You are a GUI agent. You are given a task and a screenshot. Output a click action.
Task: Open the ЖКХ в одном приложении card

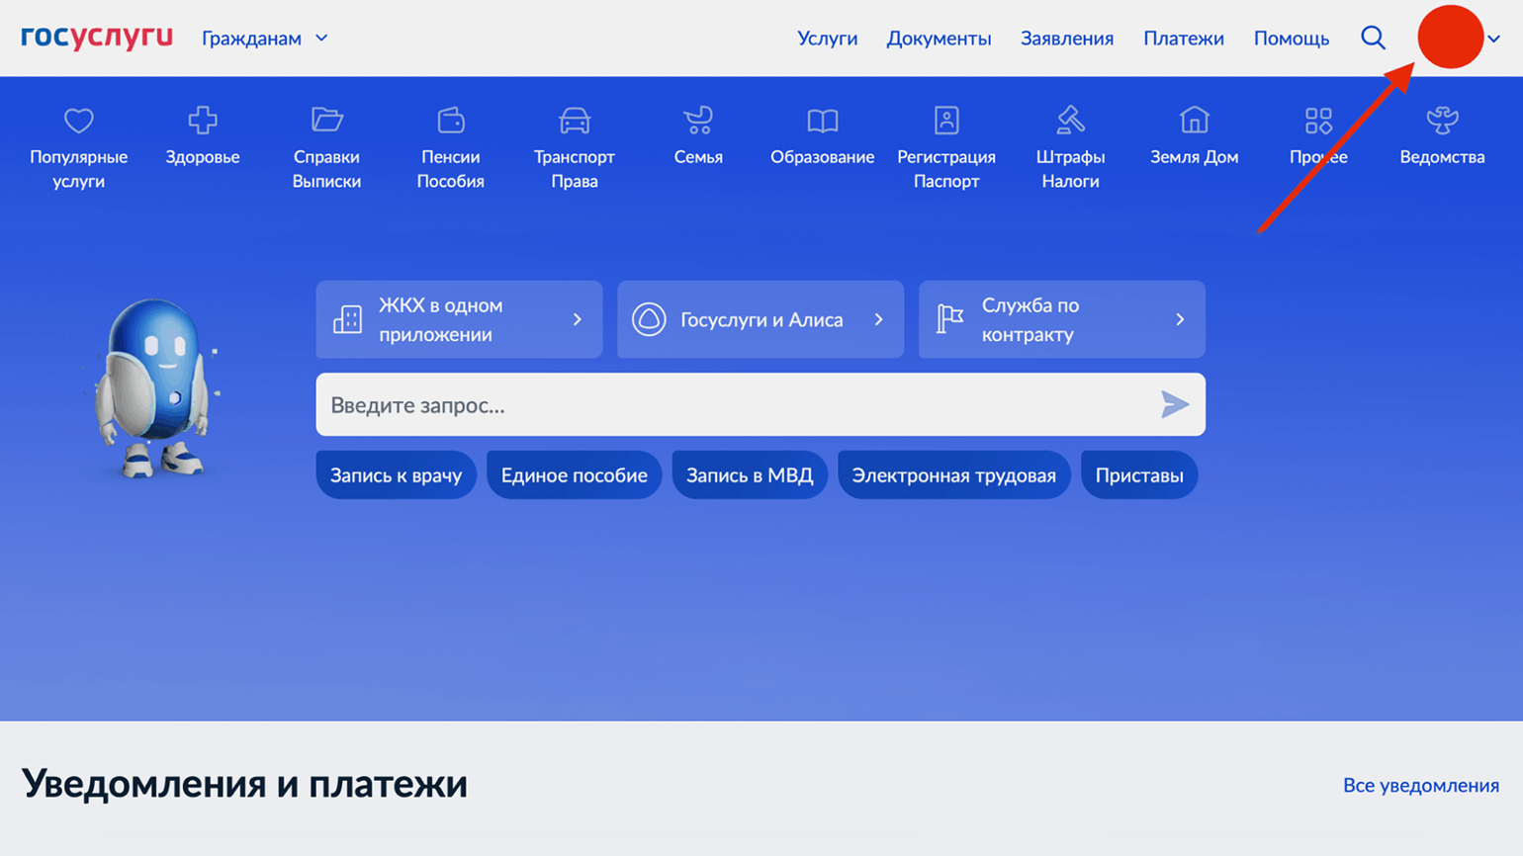(x=459, y=319)
